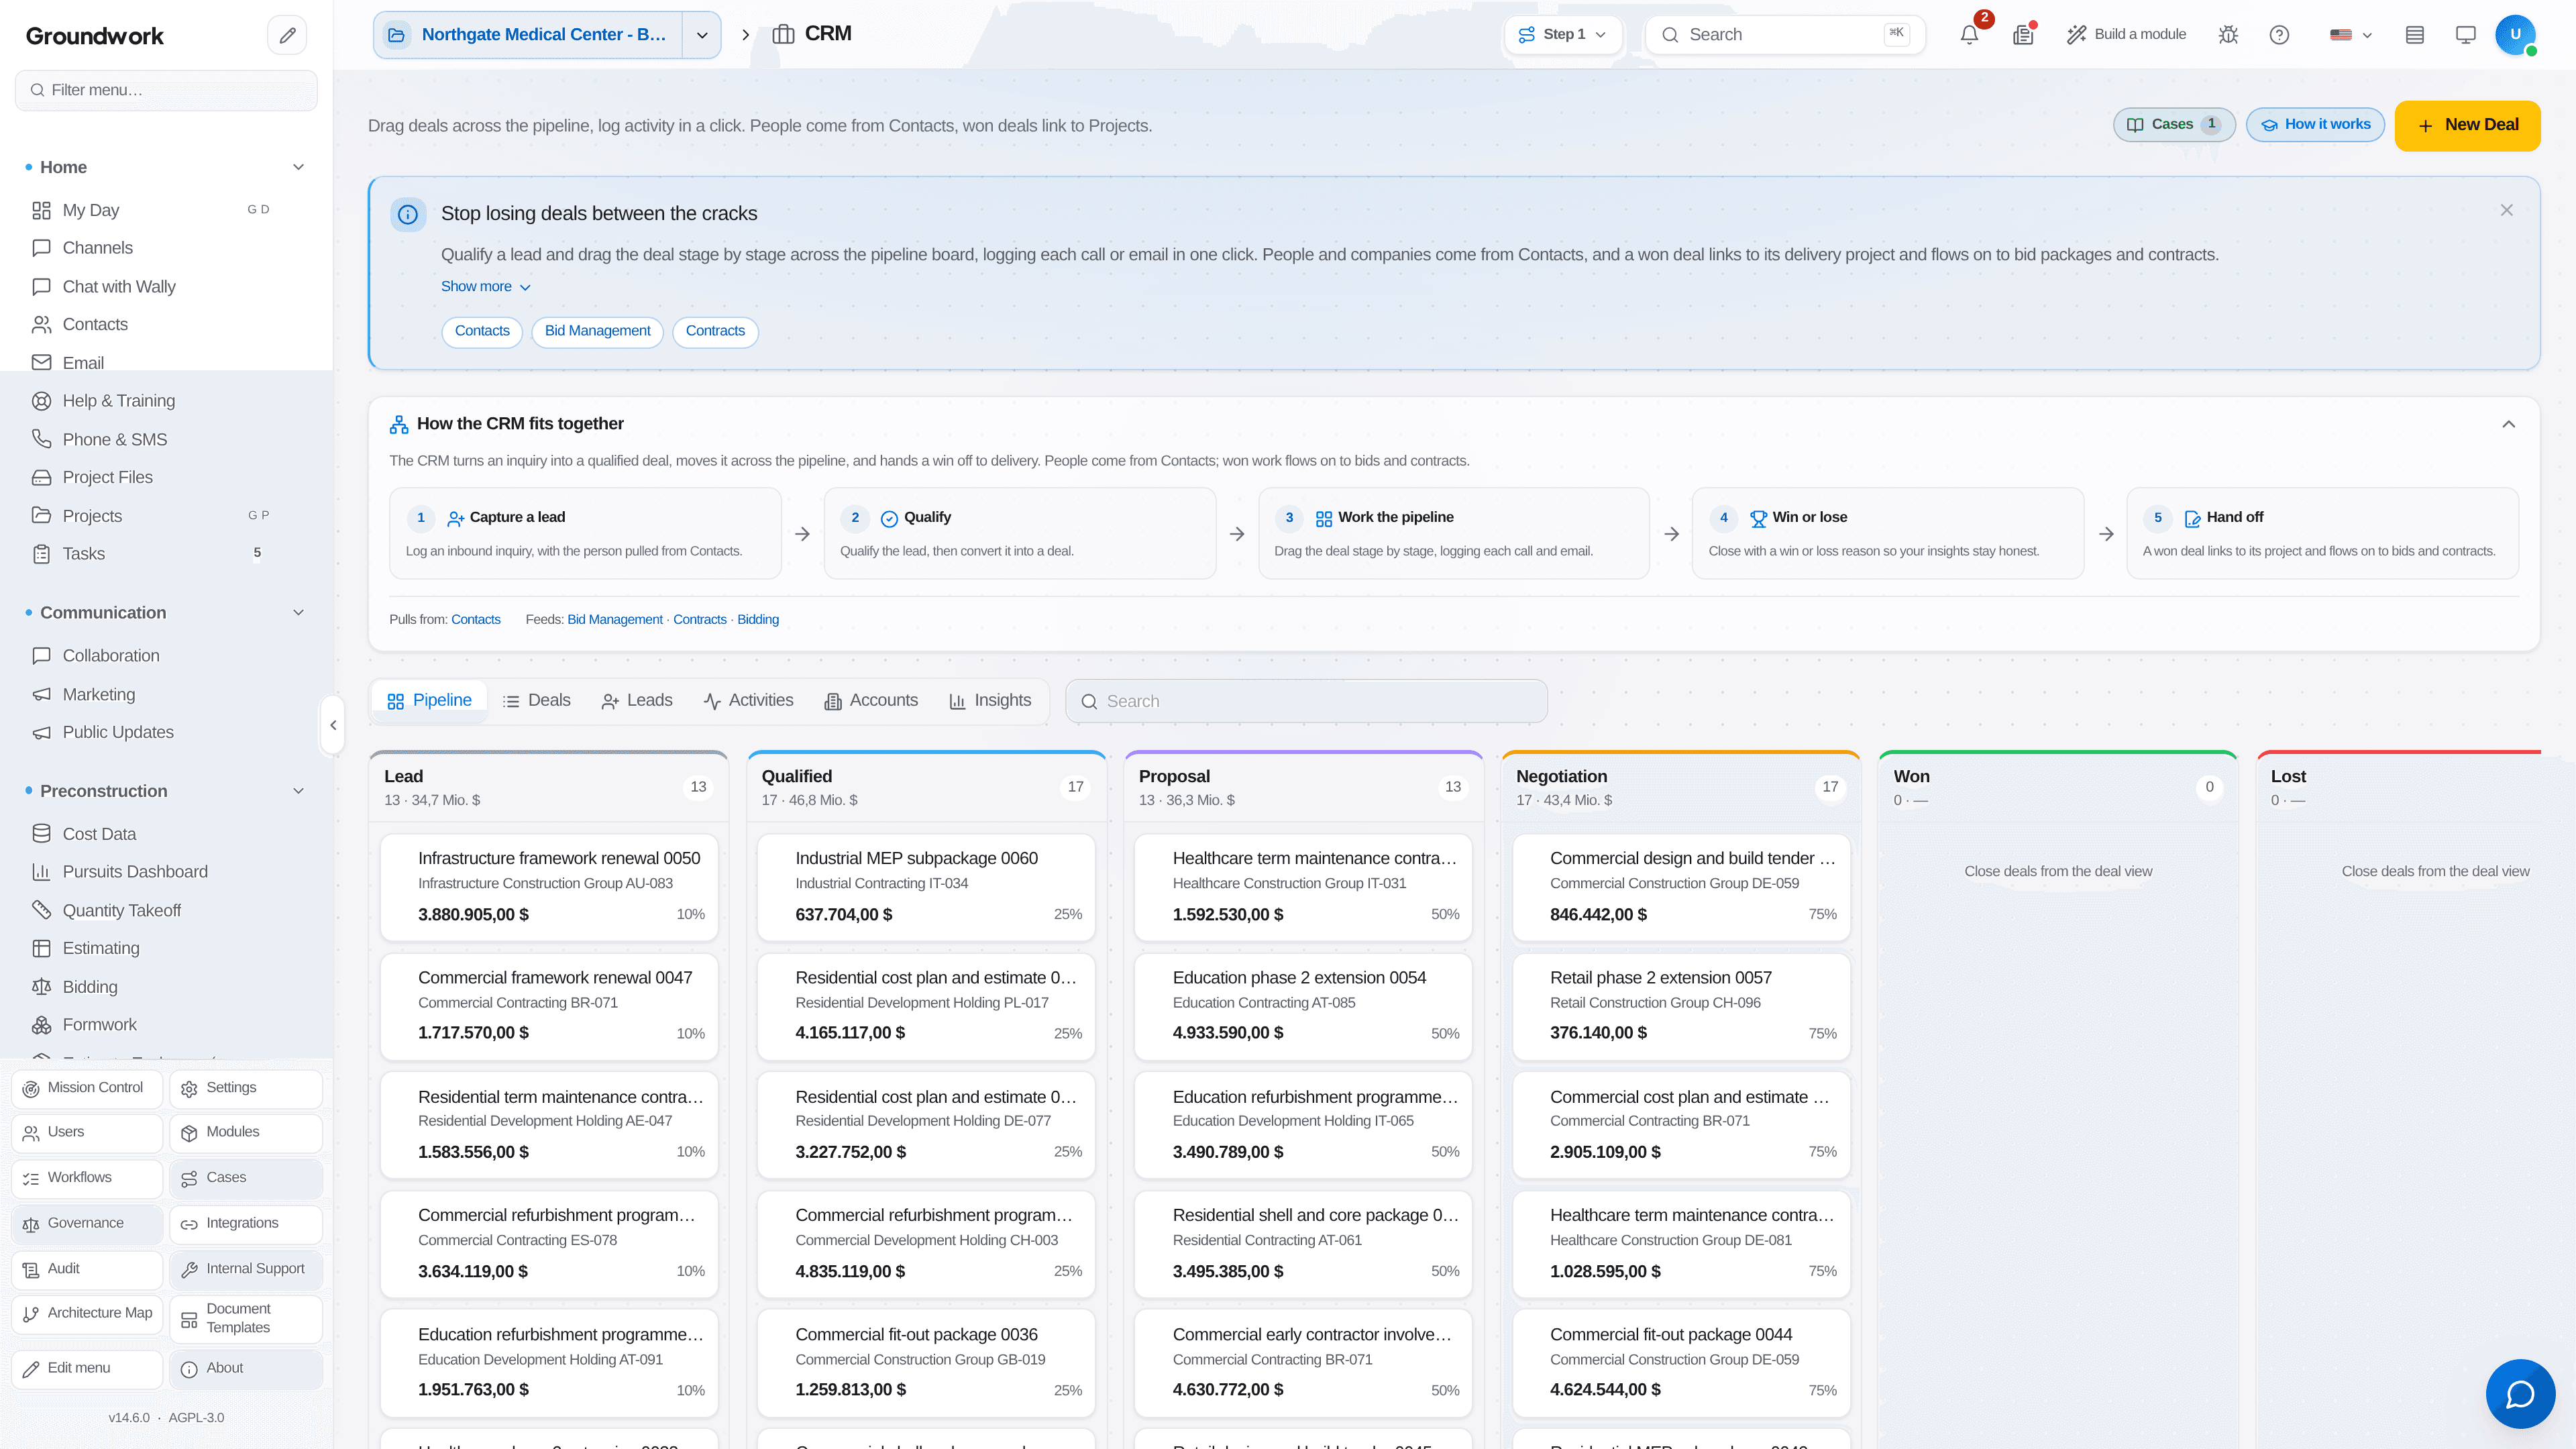Open Mission Control button

click(87, 1088)
